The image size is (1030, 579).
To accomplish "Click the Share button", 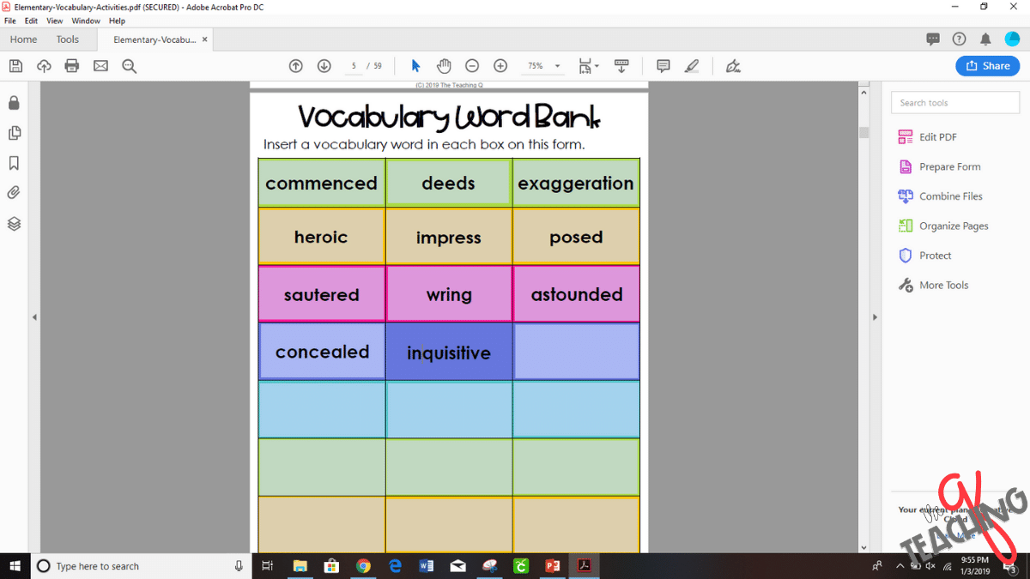I will (x=987, y=65).
